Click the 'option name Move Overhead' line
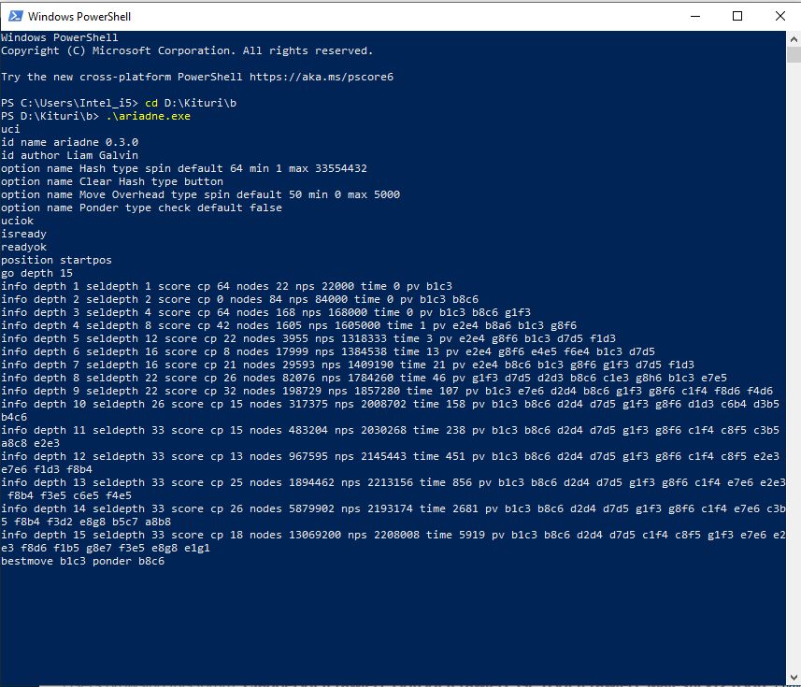Image resolution: width=801 pixels, height=687 pixels. tap(200, 194)
